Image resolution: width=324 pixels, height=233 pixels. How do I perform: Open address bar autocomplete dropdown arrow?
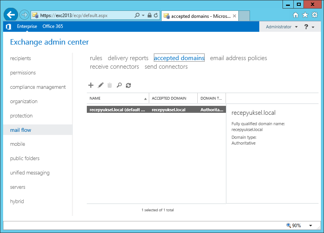(143, 15)
